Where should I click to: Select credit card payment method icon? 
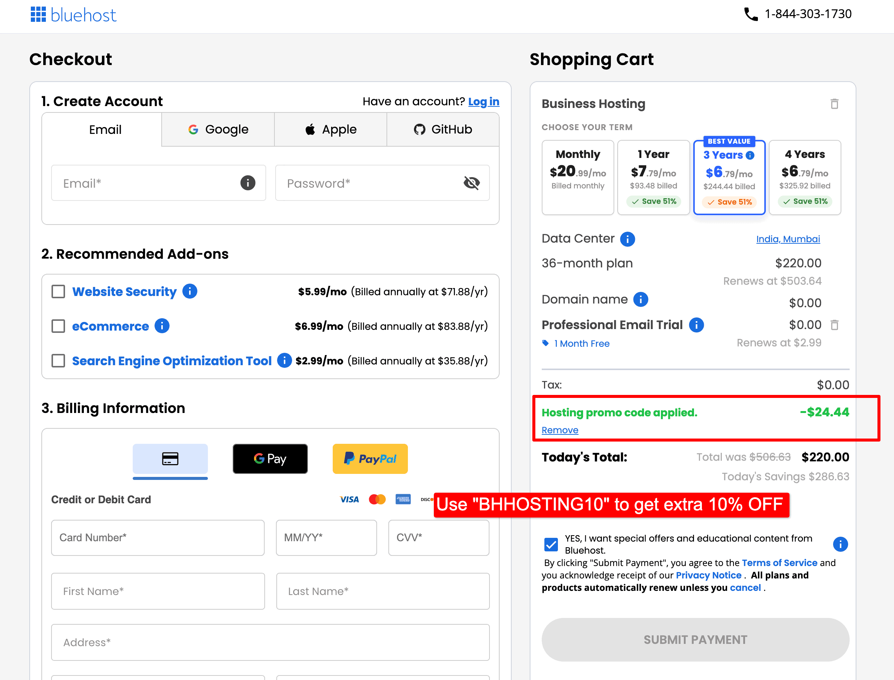point(170,458)
